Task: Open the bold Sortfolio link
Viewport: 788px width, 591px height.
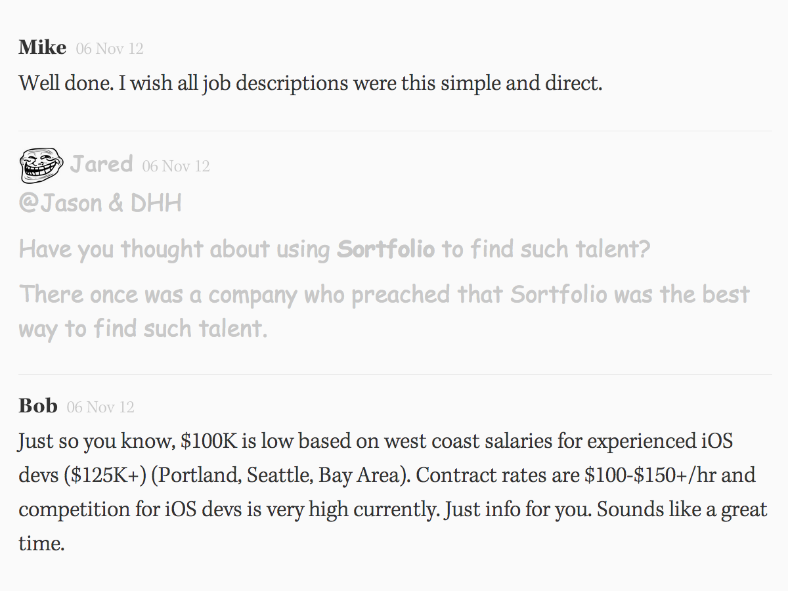Action: pyautogui.click(x=385, y=249)
